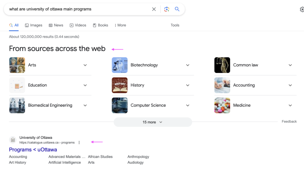The width and height of the screenshot is (304, 171).
Task: Click the 'University of Ottawa' site name
Action: coord(36,138)
